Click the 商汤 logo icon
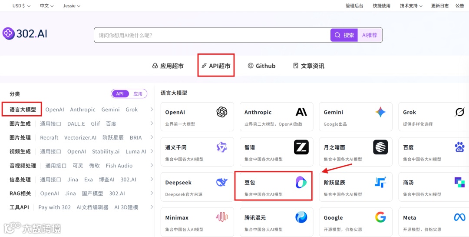The height and width of the screenshot is (237, 469). tap(460, 182)
